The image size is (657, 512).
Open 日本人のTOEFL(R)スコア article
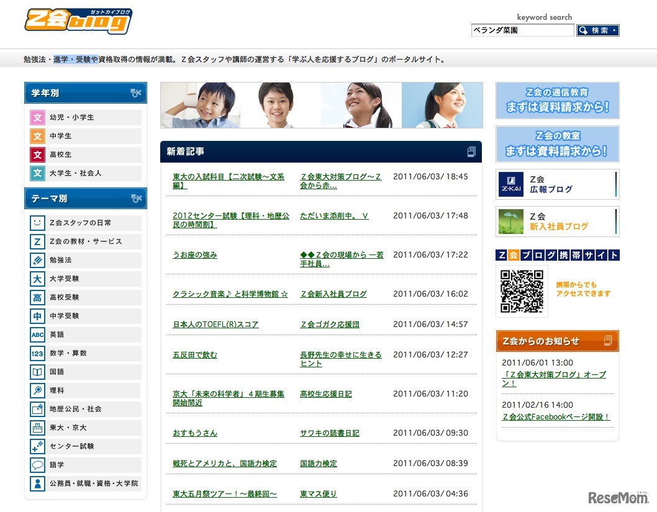coord(215,325)
